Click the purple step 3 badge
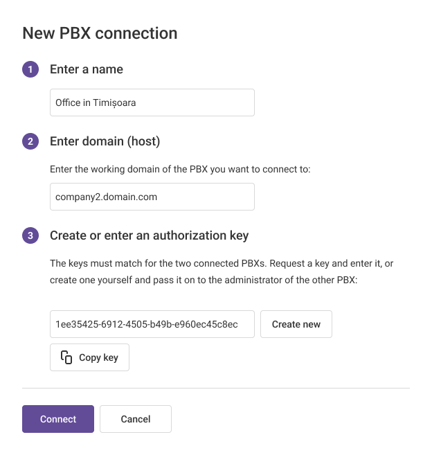This screenshot has height=455, width=432. [x=30, y=235]
